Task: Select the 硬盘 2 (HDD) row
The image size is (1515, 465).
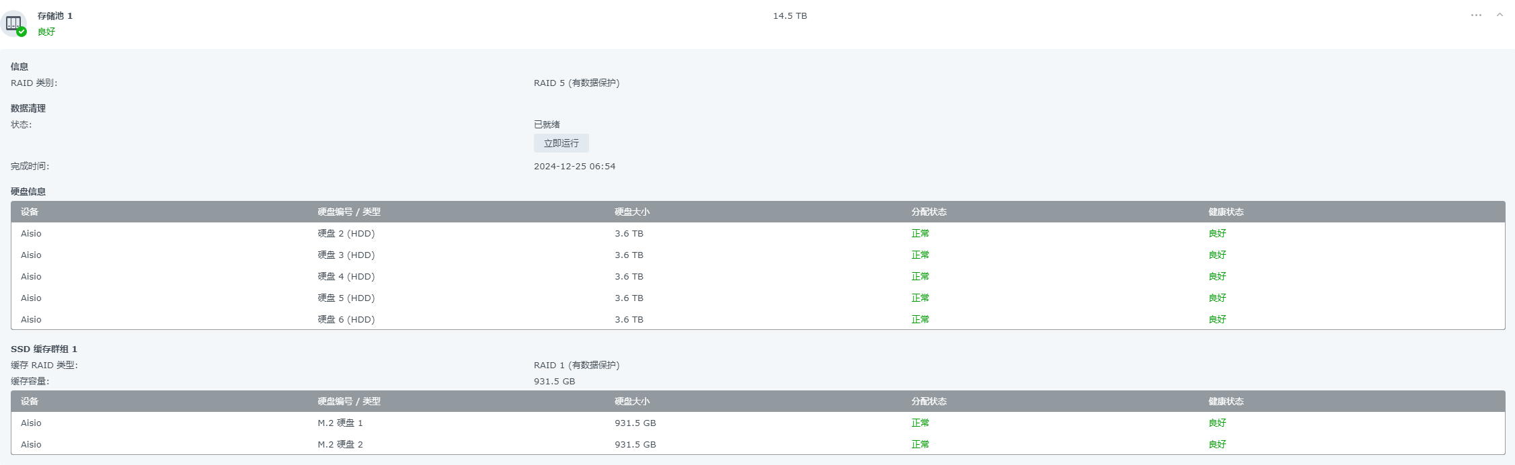Action: pyautogui.click(x=758, y=233)
